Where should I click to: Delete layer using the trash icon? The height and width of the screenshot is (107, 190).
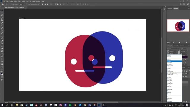(x=187, y=102)
